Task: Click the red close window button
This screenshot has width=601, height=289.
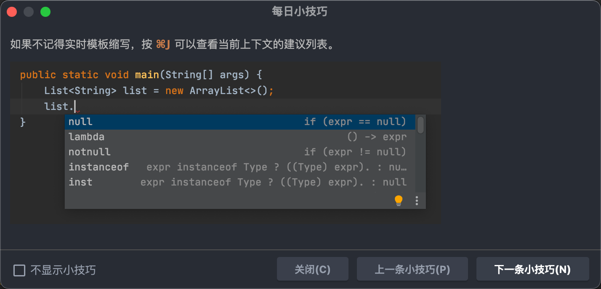Action: [x=12, y=12]
